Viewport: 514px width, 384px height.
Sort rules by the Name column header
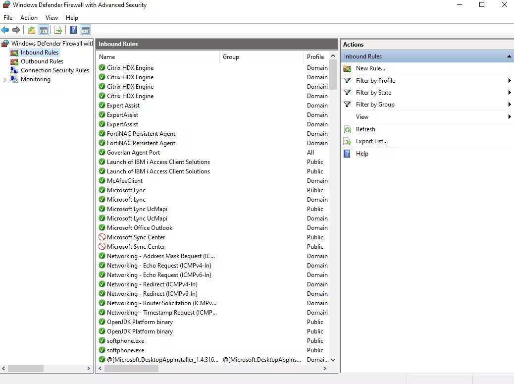158,56
